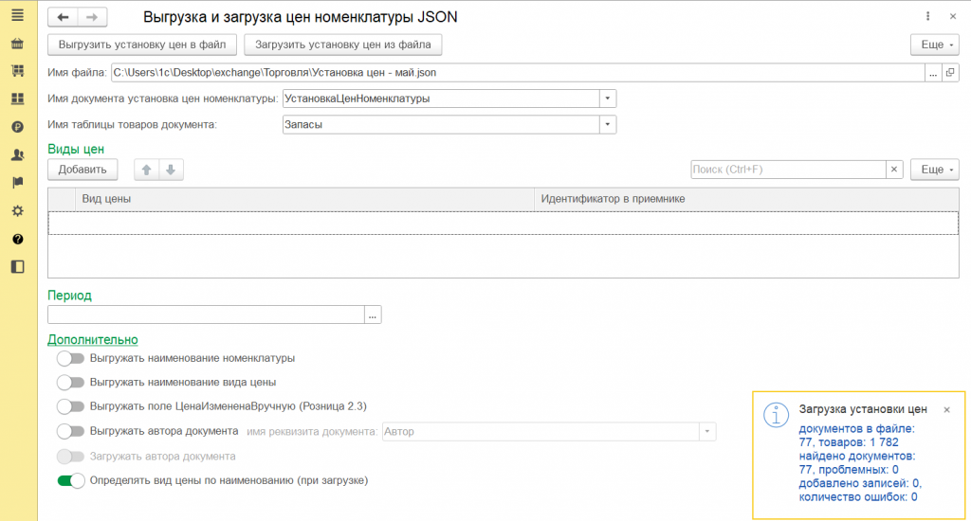Select the empty row in price types table

504,223
